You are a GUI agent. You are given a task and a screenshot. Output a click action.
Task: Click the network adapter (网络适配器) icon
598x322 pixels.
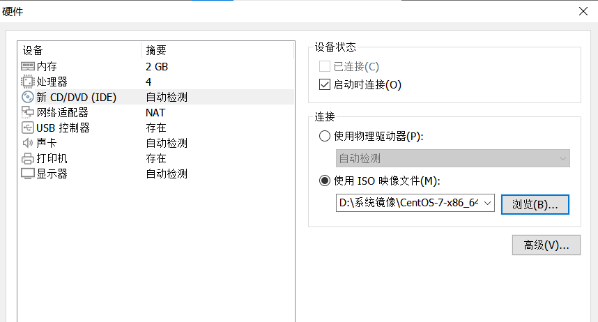point(27,112)
